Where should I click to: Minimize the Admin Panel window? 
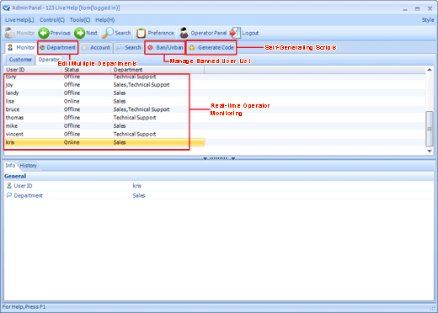405,9
